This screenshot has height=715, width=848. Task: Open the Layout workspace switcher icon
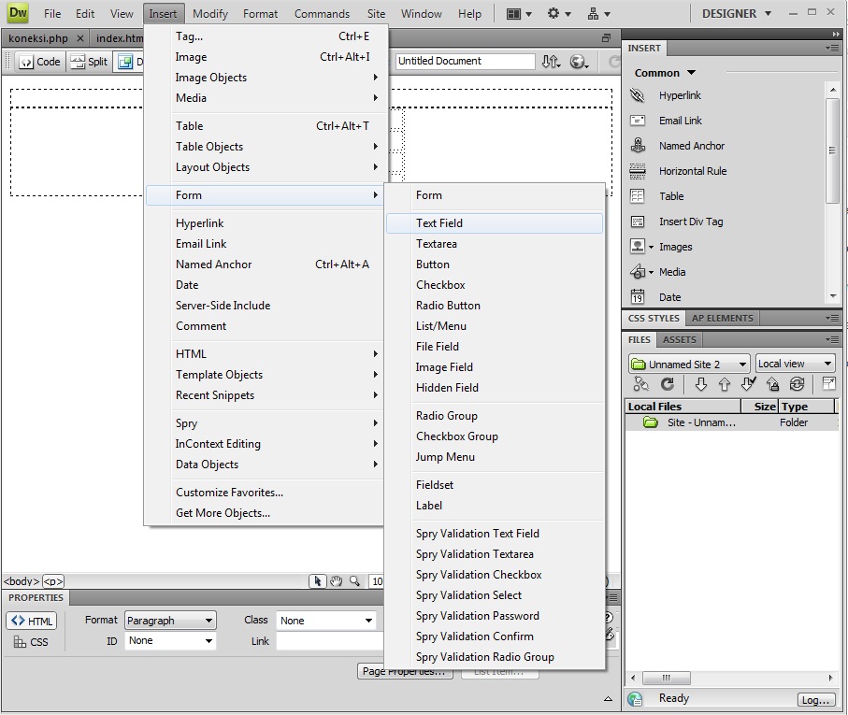coord(518,13)
